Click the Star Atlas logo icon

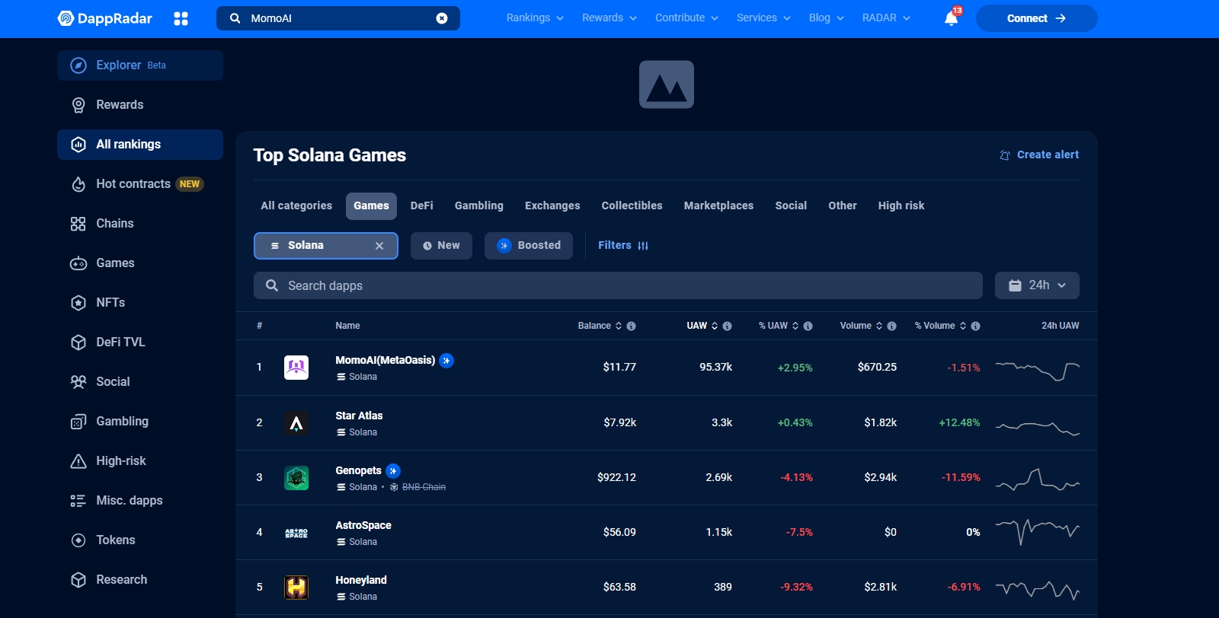click(296, 423)
